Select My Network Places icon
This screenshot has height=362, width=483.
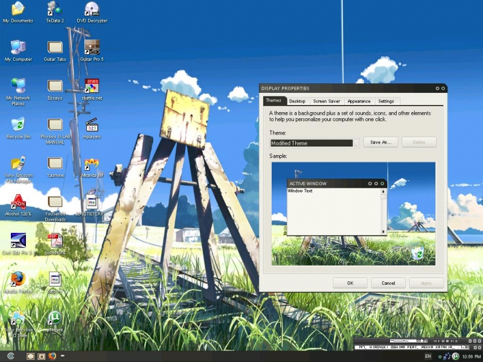tap(18, 92)
